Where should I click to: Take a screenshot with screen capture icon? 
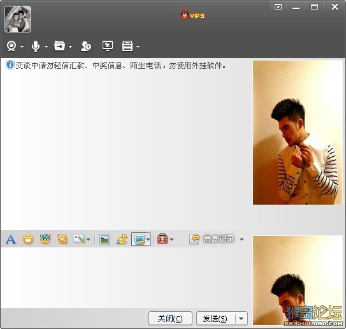pyautogui.click(x=140, y=239)
